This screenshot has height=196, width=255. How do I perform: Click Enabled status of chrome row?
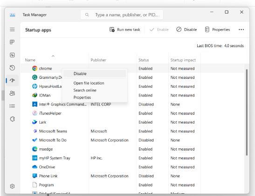(x=145, y=69)
